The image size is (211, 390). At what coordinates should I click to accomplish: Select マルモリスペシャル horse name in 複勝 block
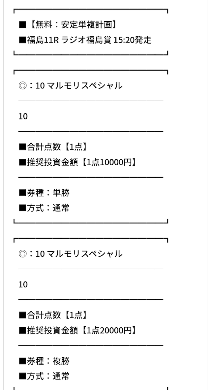(x=84, y=254)
